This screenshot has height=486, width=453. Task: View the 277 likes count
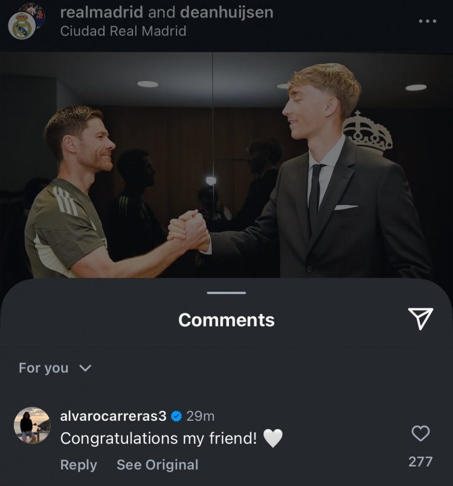point(420,462)
